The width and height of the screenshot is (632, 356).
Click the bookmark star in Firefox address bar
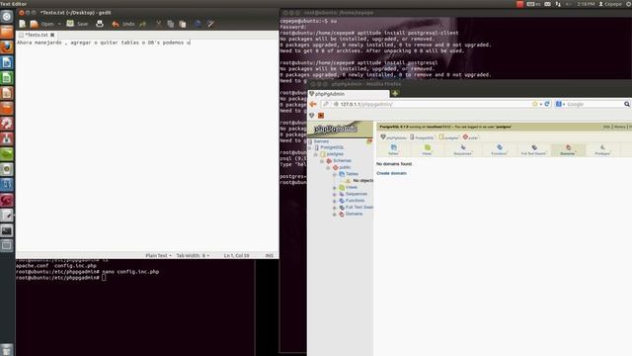(535, 104)
